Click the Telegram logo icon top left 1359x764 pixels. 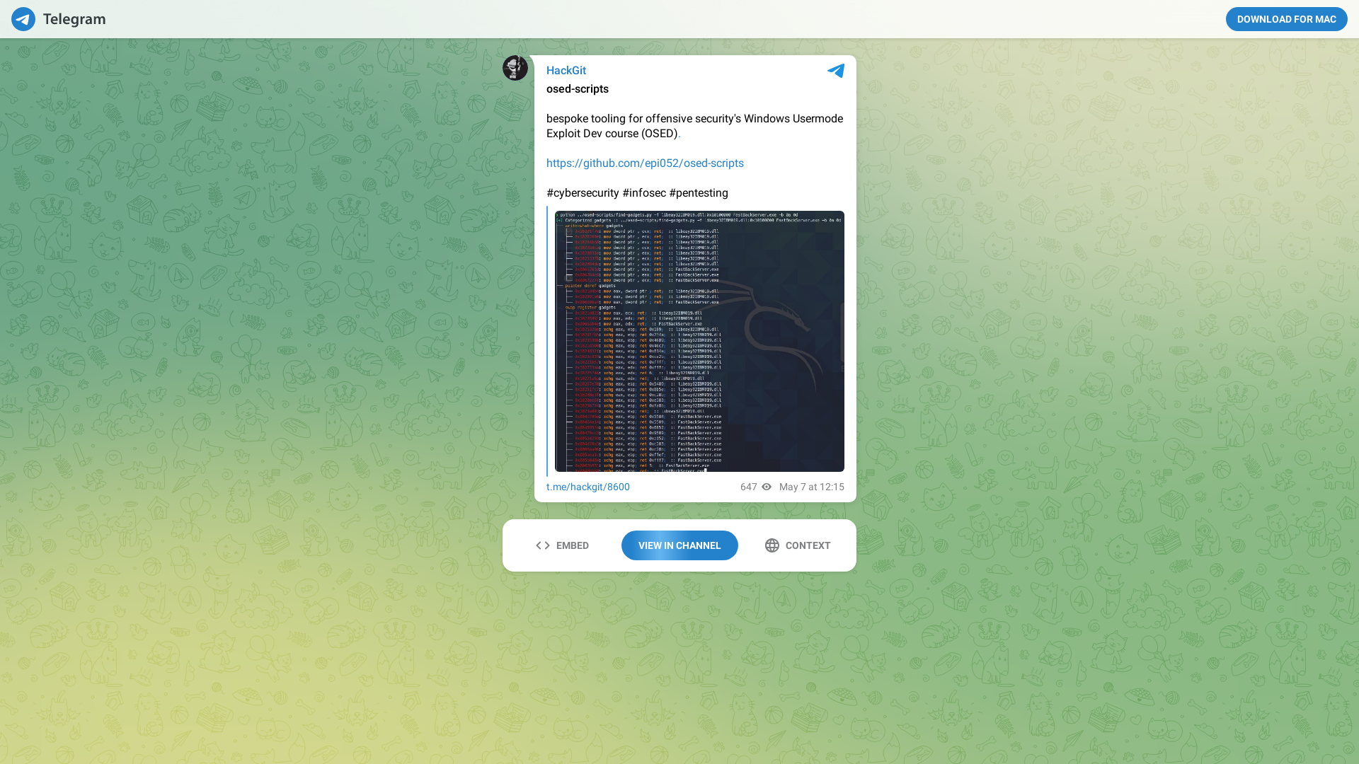coord(23,18)
